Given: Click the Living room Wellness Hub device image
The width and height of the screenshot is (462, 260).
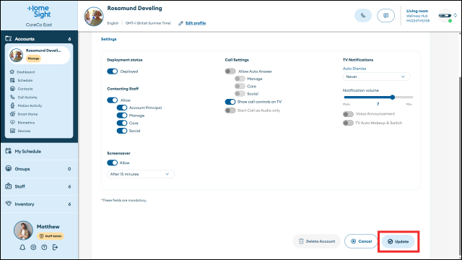Looking at the screenshot, I should tap(445, 16).
